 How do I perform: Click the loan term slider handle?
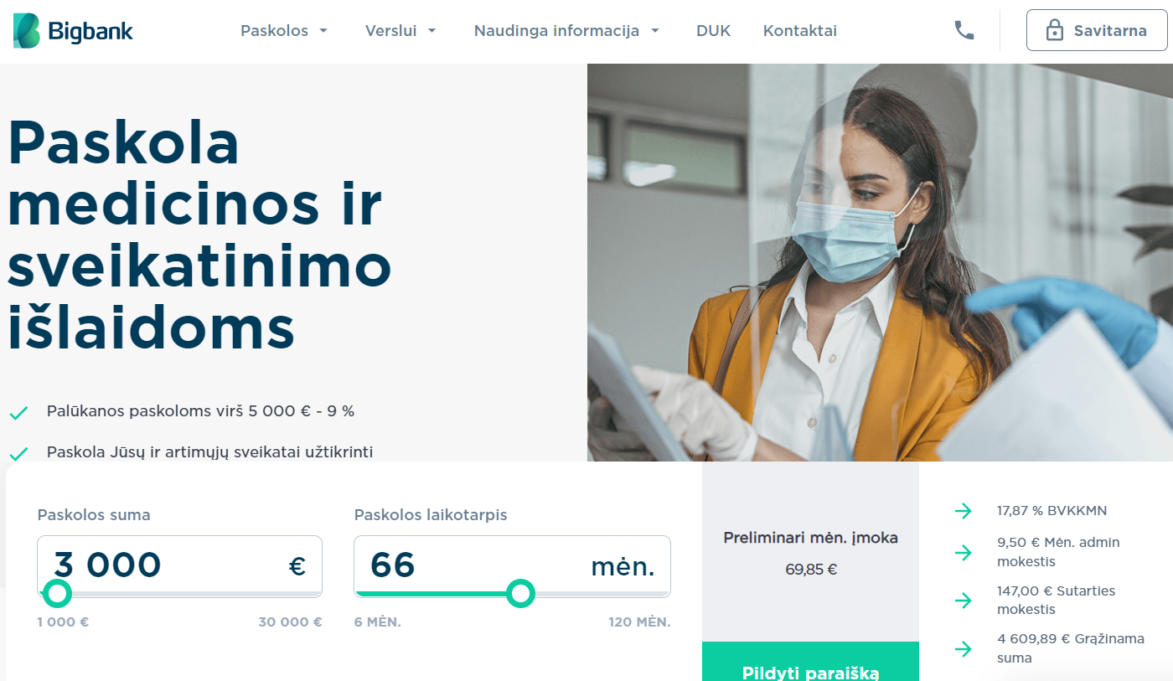521,594
